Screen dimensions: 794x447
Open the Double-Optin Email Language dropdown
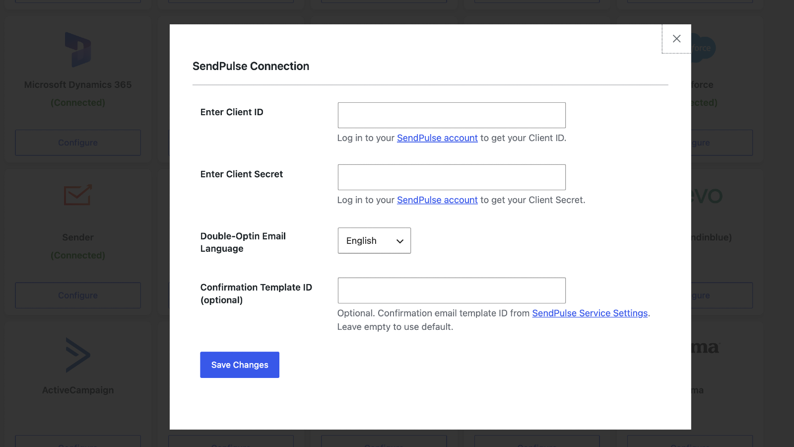[374, 241]
